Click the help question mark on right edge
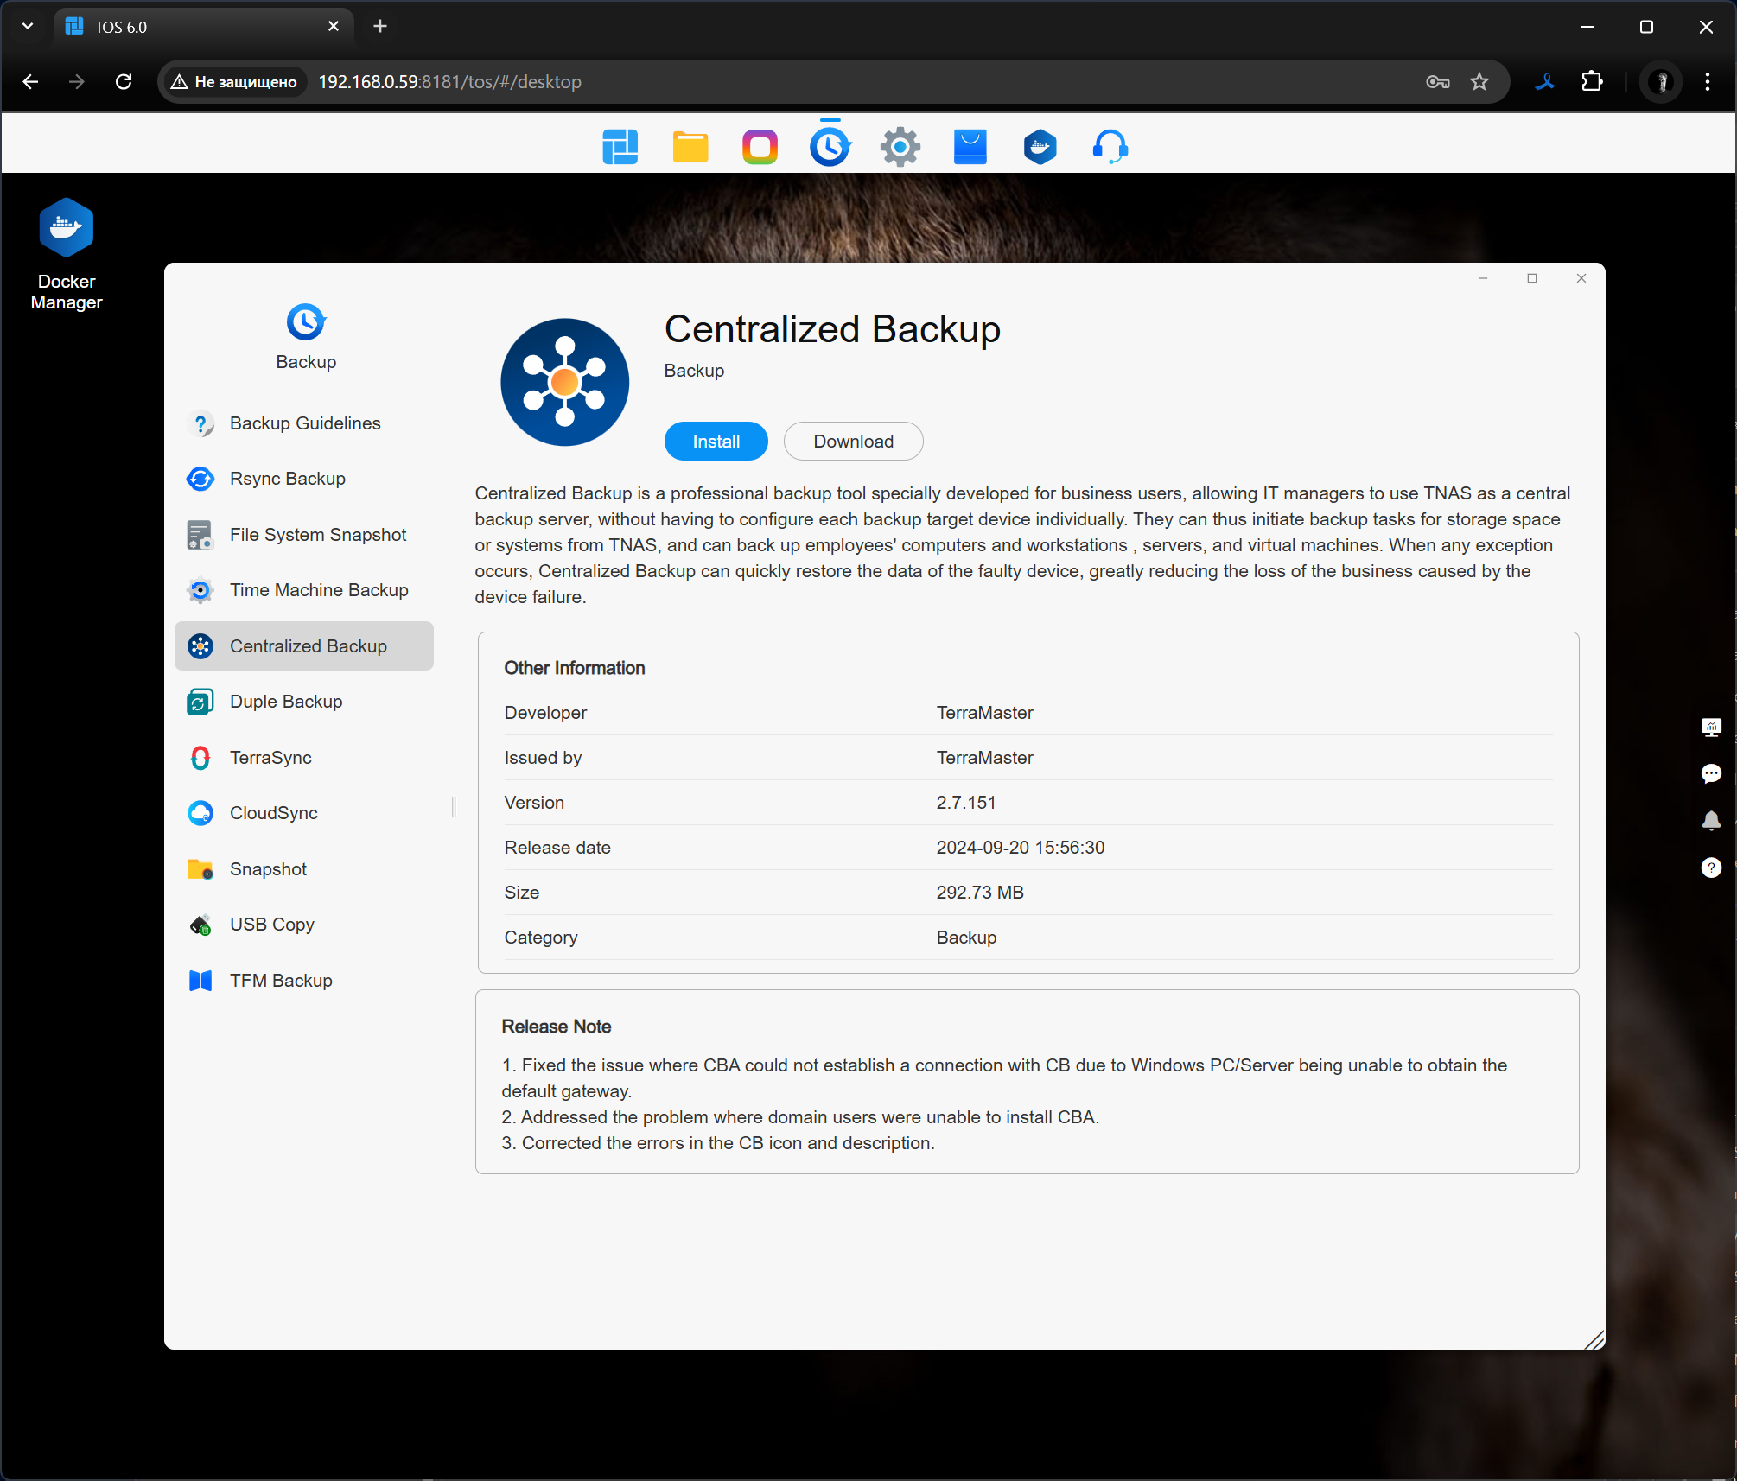The height and width of the screenshot is (1481, 1737). (x=1710, y=868)
